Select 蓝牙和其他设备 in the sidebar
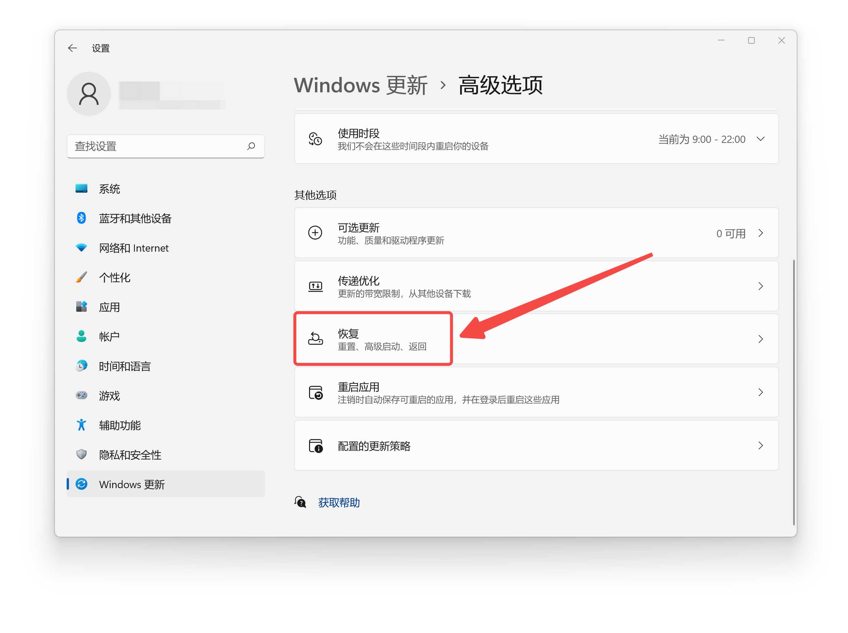The height and width of the screenshot is (633, 848). 166,218
